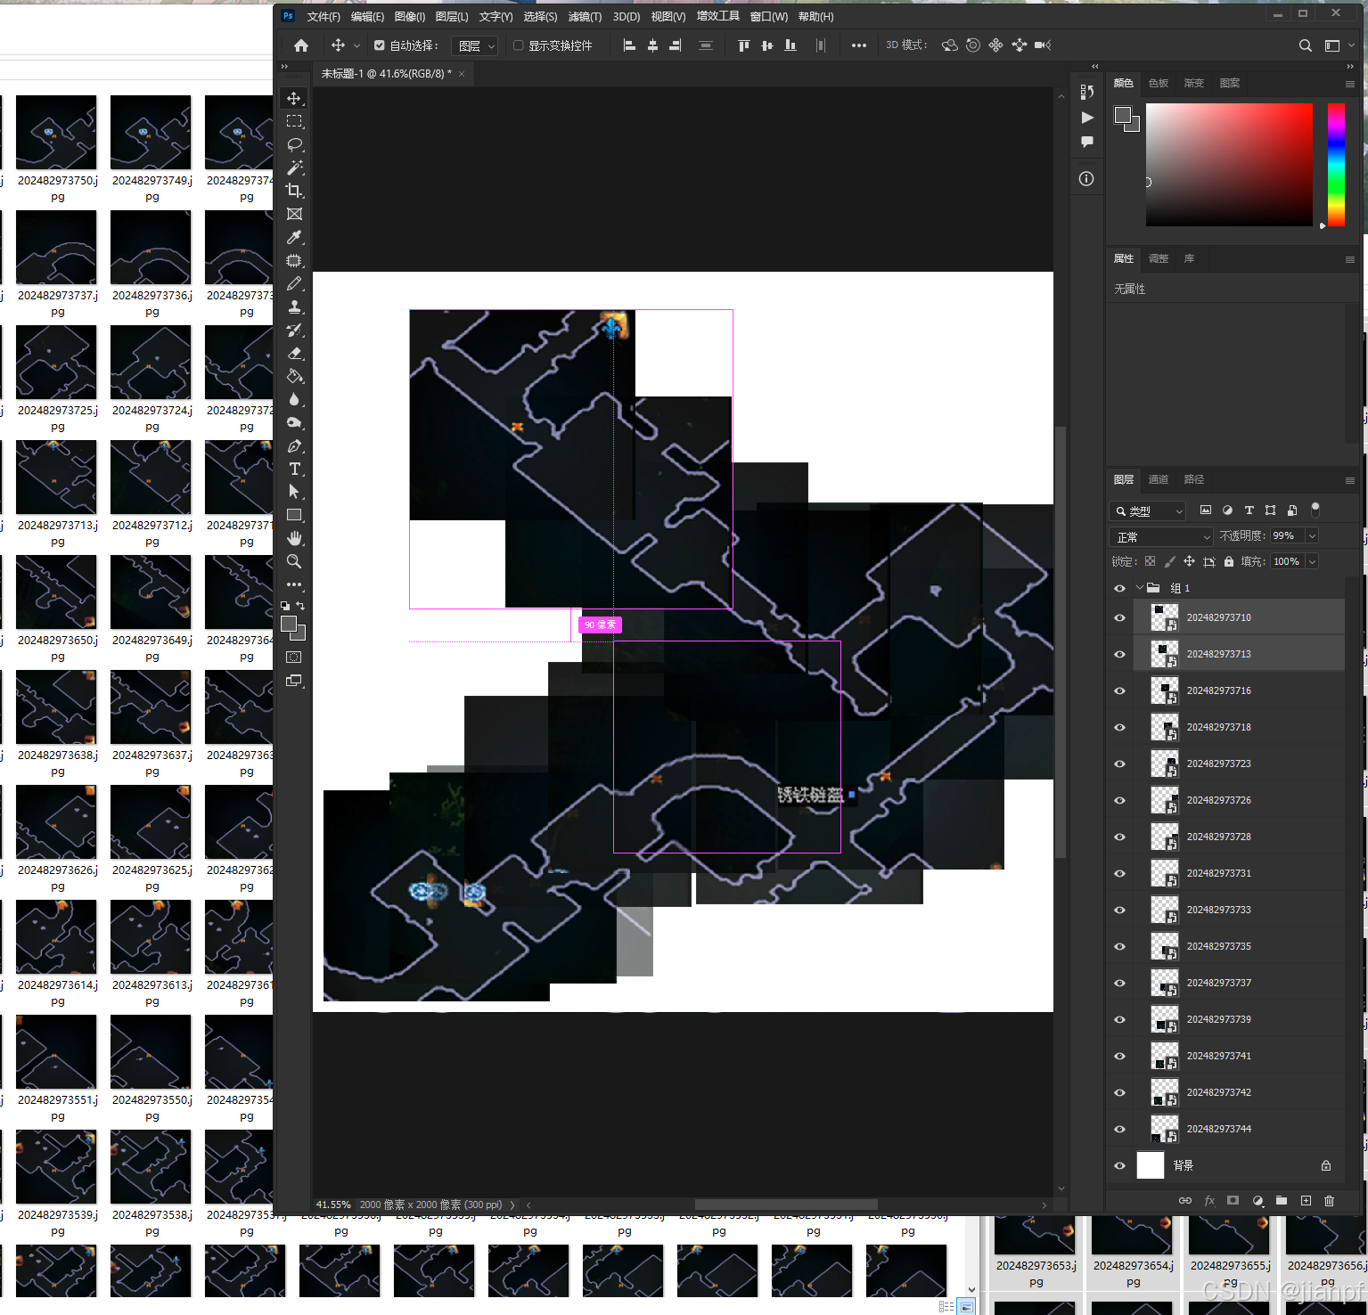Select layer 202482973739
Viewport: 1368px width, 1315px height.
pyautogui.click(x=1239, y=1019)
